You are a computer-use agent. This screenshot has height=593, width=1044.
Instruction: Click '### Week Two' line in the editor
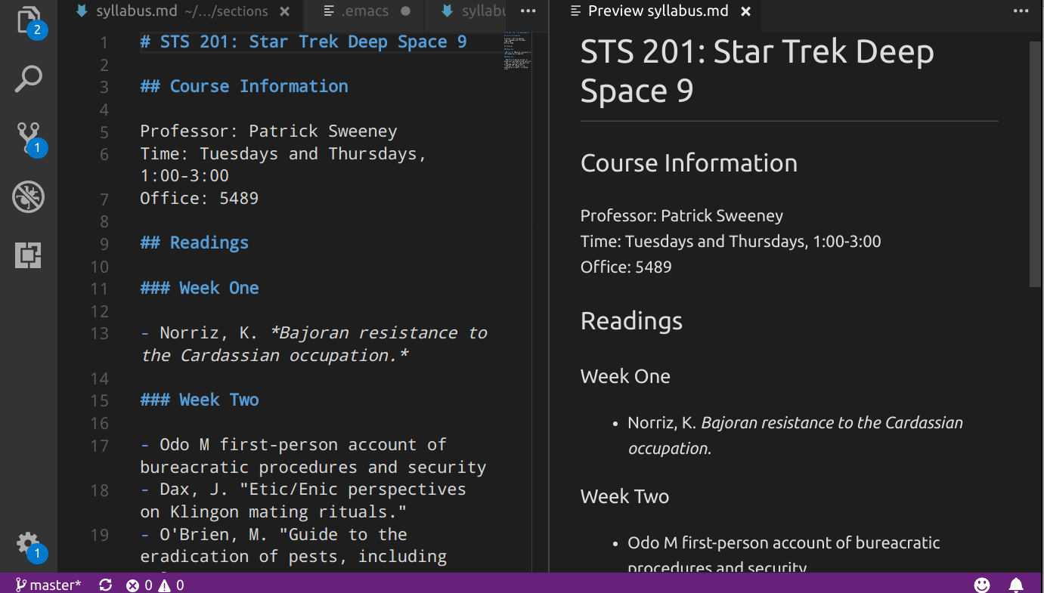pos(200,400)
